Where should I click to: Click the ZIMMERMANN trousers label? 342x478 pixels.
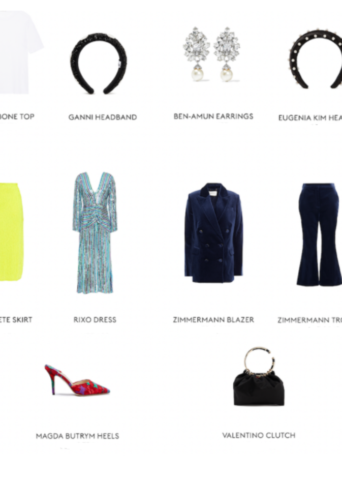309,320
